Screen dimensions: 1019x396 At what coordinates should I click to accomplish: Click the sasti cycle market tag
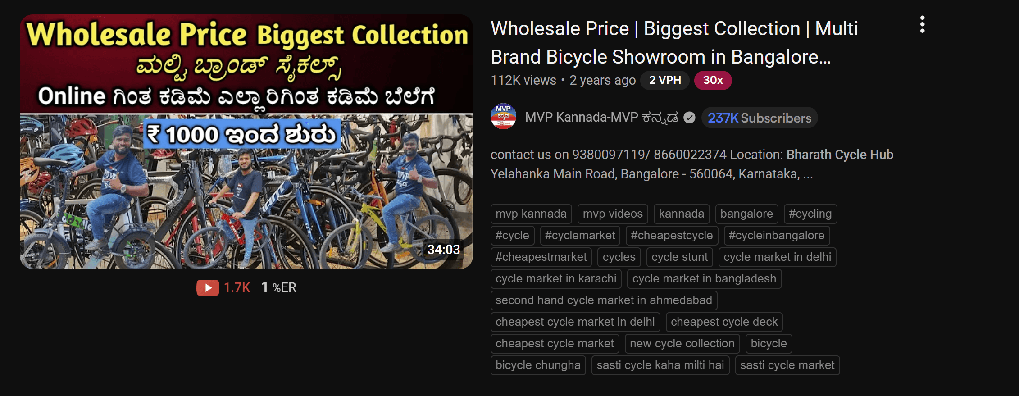787,365
